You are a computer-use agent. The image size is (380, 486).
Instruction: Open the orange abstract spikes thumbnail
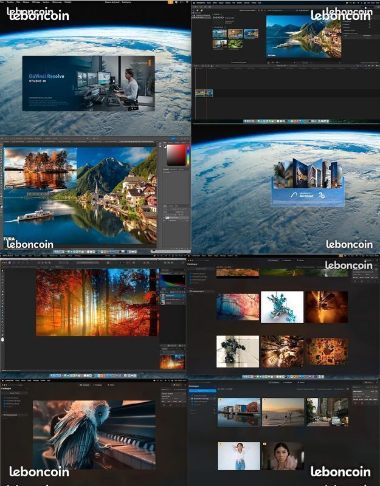click(x=326, y=307)
